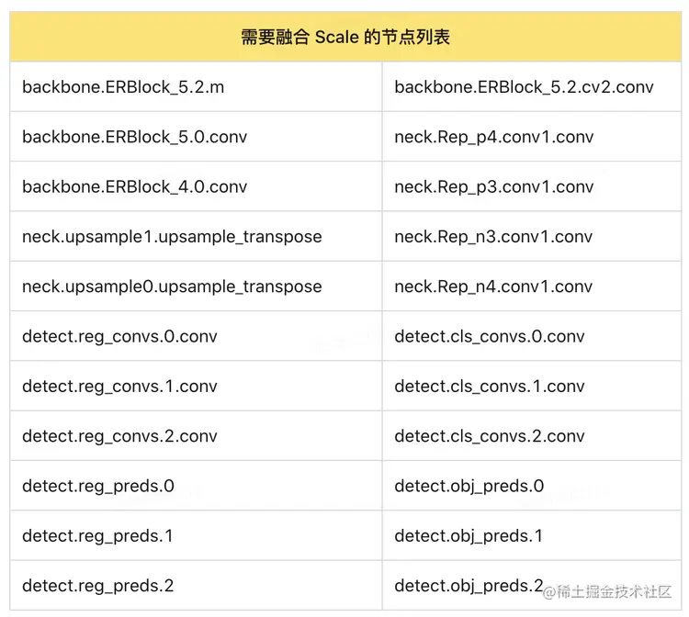Select 'backbone.ERBlock_4.0.conv' text
Image resolution: width=689 pixels, height=617 pixels.
135,187
